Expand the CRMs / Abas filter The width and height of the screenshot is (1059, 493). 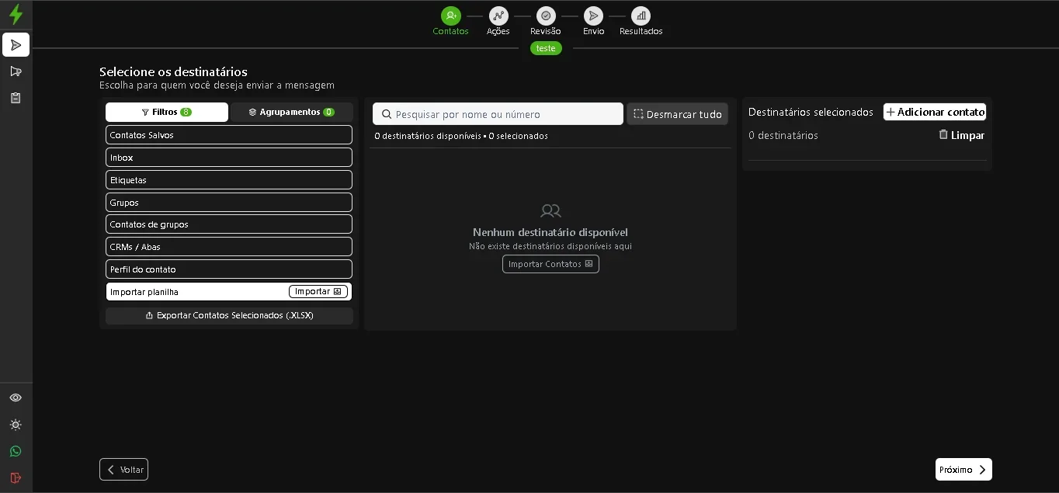pos(229,247)
